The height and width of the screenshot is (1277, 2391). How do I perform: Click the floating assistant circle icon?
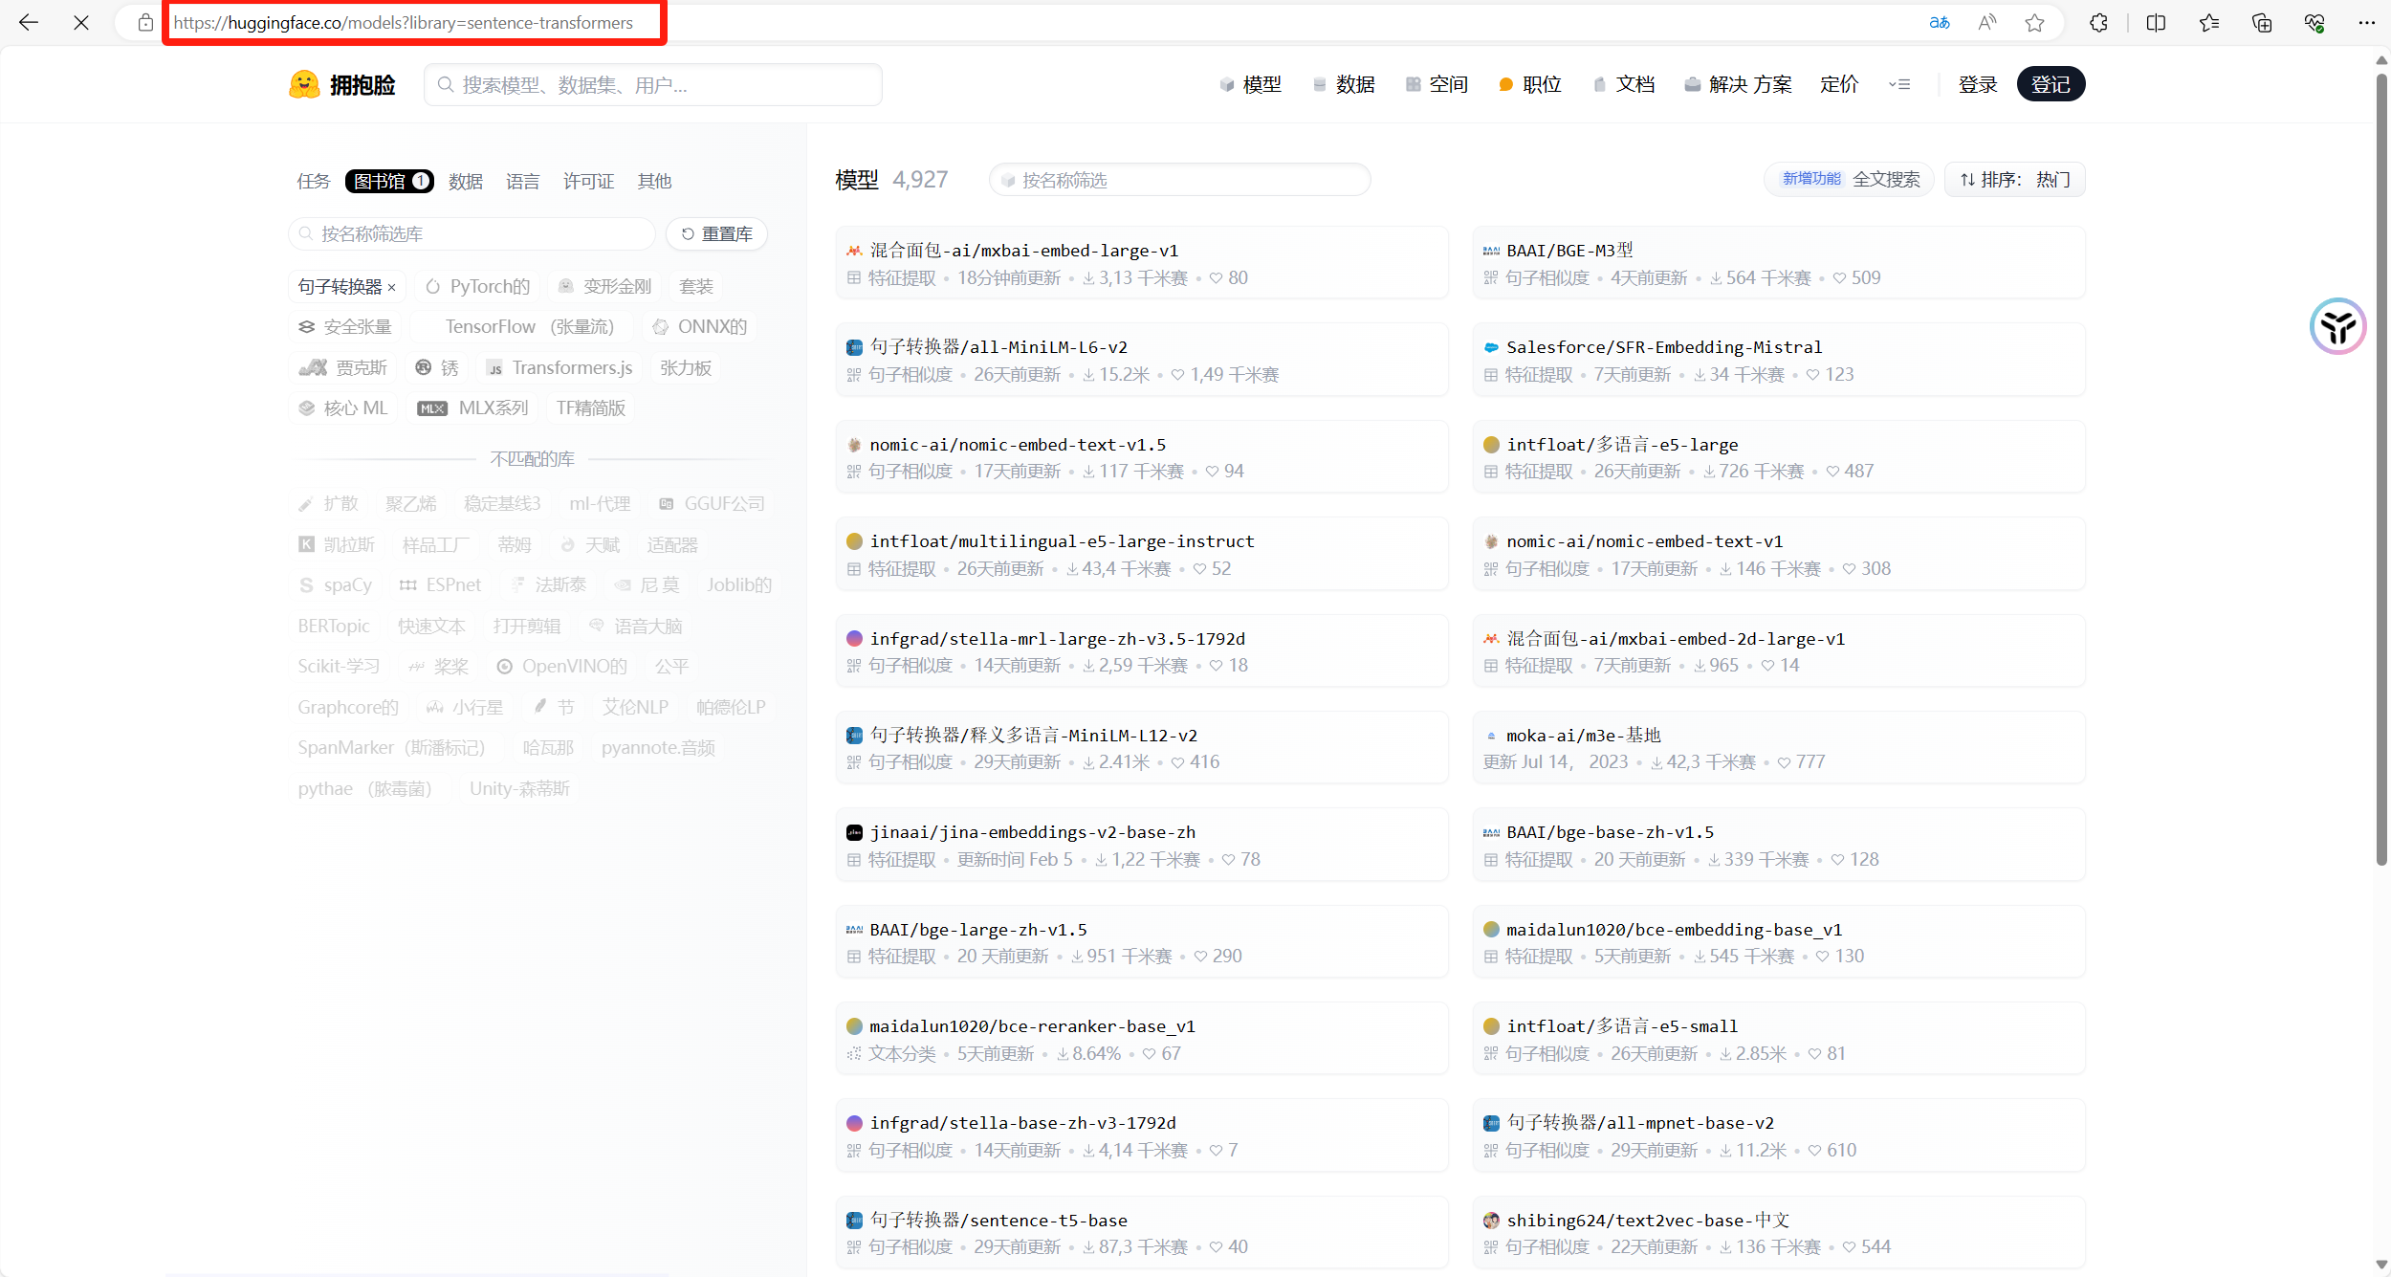click(2337, 326)
